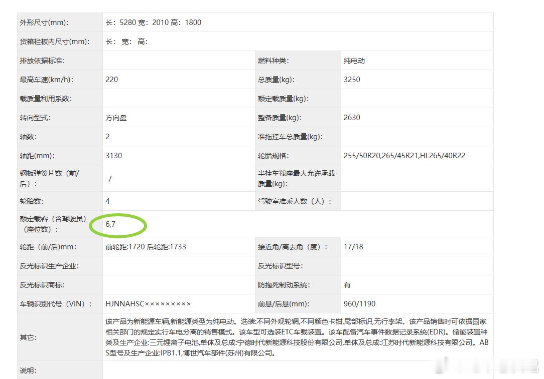Click the 外形尺寸(mm) label

tap(44, 23)
